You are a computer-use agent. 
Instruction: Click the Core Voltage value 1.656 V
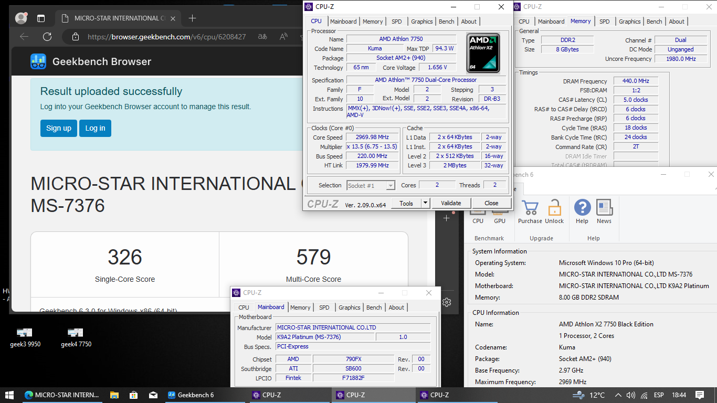click(438, 68)
